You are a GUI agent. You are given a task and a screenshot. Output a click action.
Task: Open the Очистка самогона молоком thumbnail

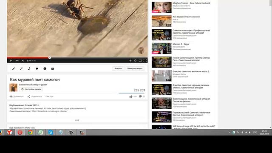coord(161,76)
